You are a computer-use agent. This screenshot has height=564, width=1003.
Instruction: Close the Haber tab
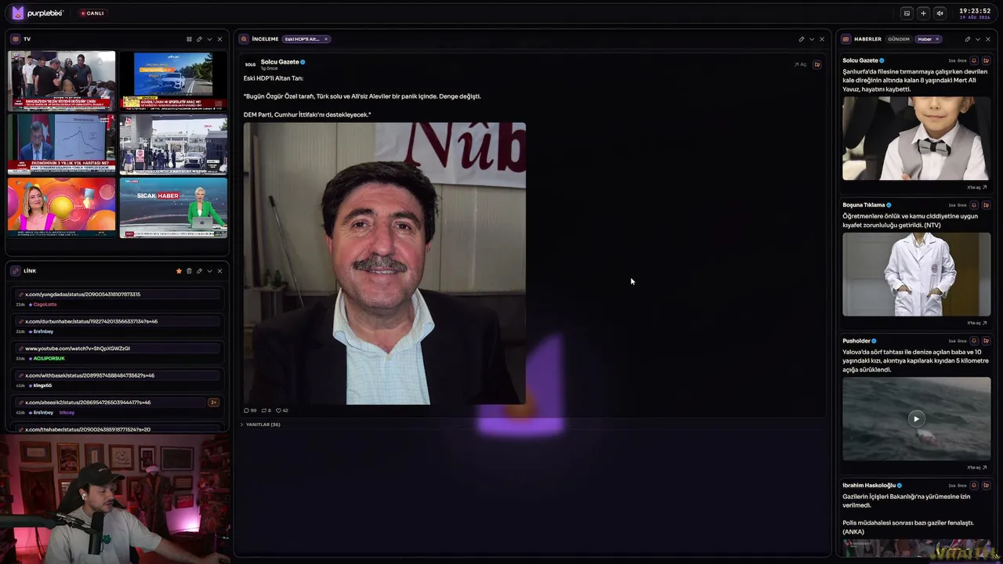pos(937,39)
